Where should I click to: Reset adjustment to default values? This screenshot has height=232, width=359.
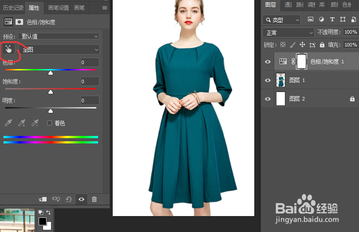(x=69, y=199)
